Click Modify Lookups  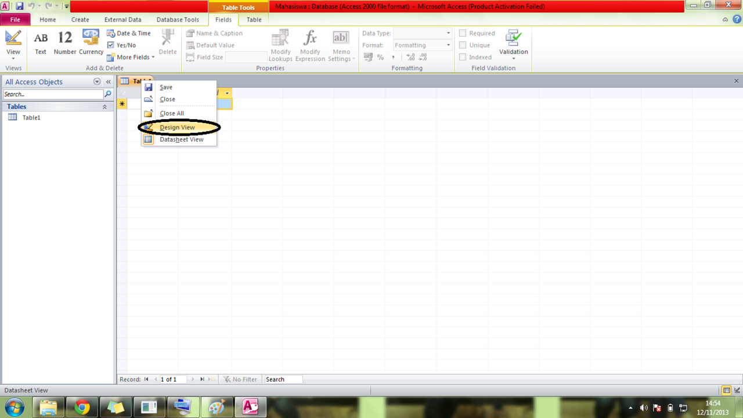click(280, 46)
